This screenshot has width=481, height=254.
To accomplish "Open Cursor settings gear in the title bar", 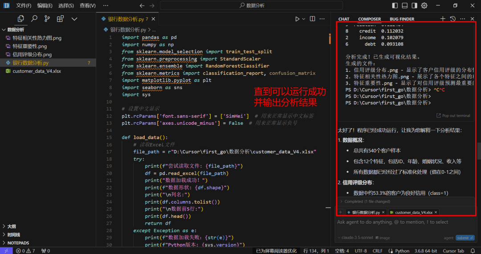I will 424,5.
